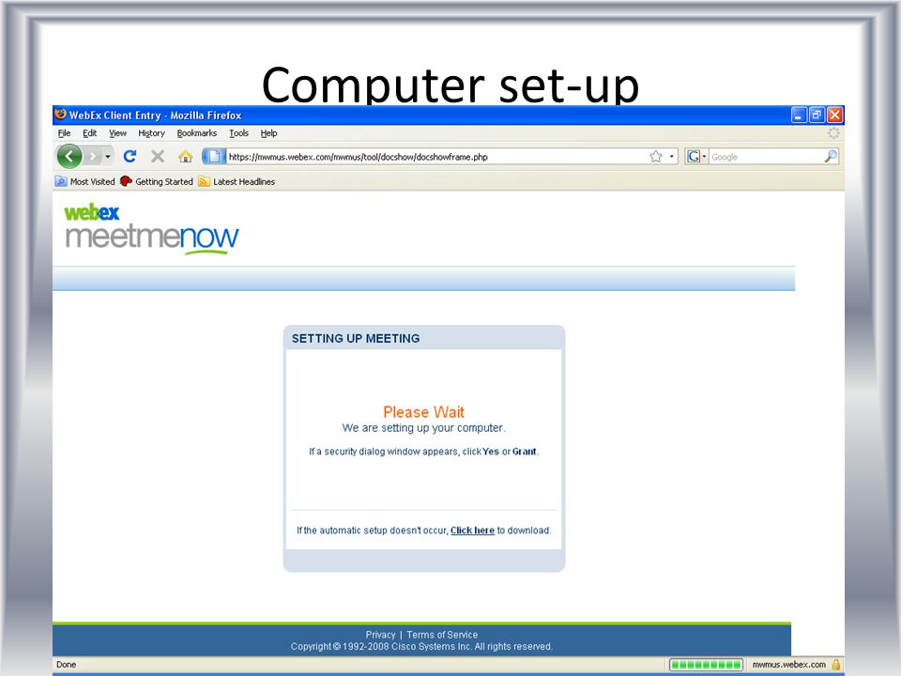The image size is (901, 676).
Task: Click the 'Done' status bar text
Action: pyautogui.click(x=66, y=665)
